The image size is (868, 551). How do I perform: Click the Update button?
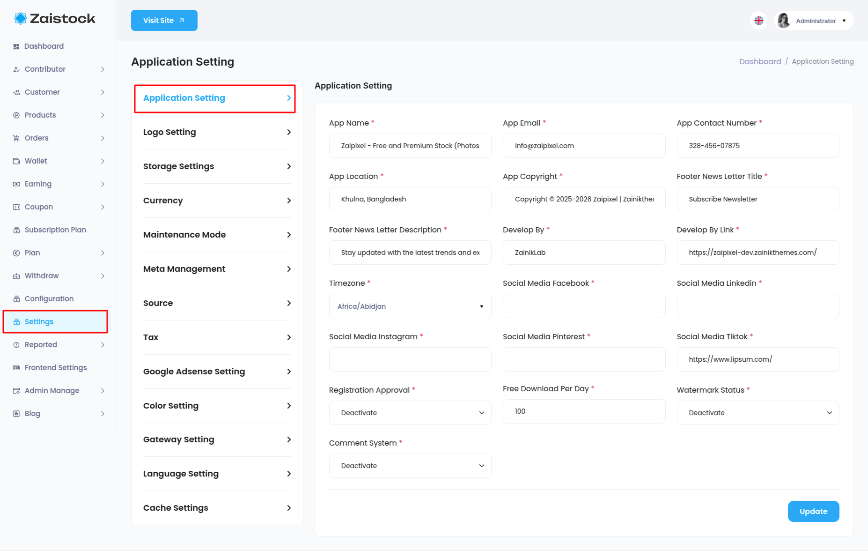tap(813, 512)
